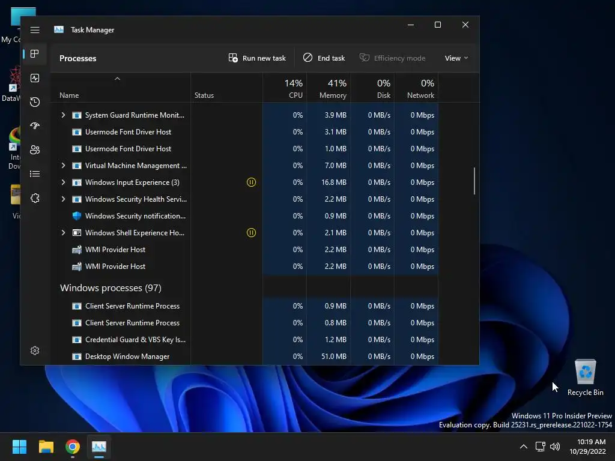Click the Efficiency mode button

393,58
